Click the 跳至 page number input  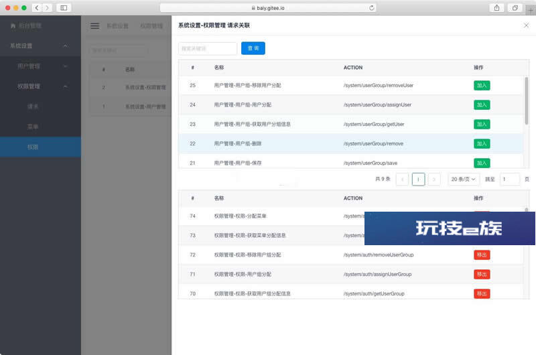(510, 180)
